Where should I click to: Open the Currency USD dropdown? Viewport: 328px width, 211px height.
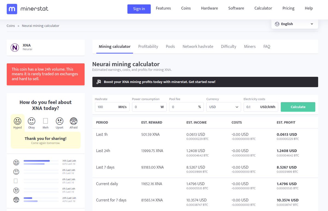coord(224,107)
